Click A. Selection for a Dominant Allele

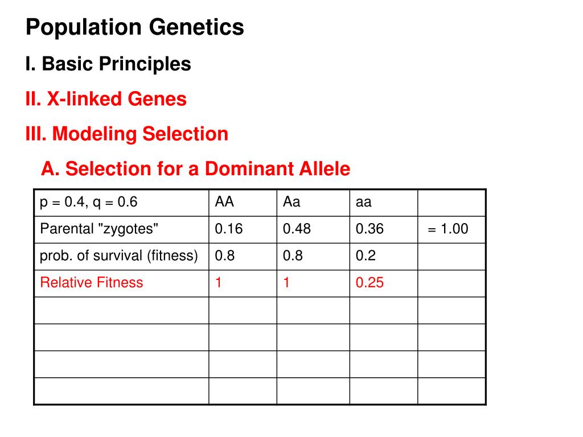(196, 168)
